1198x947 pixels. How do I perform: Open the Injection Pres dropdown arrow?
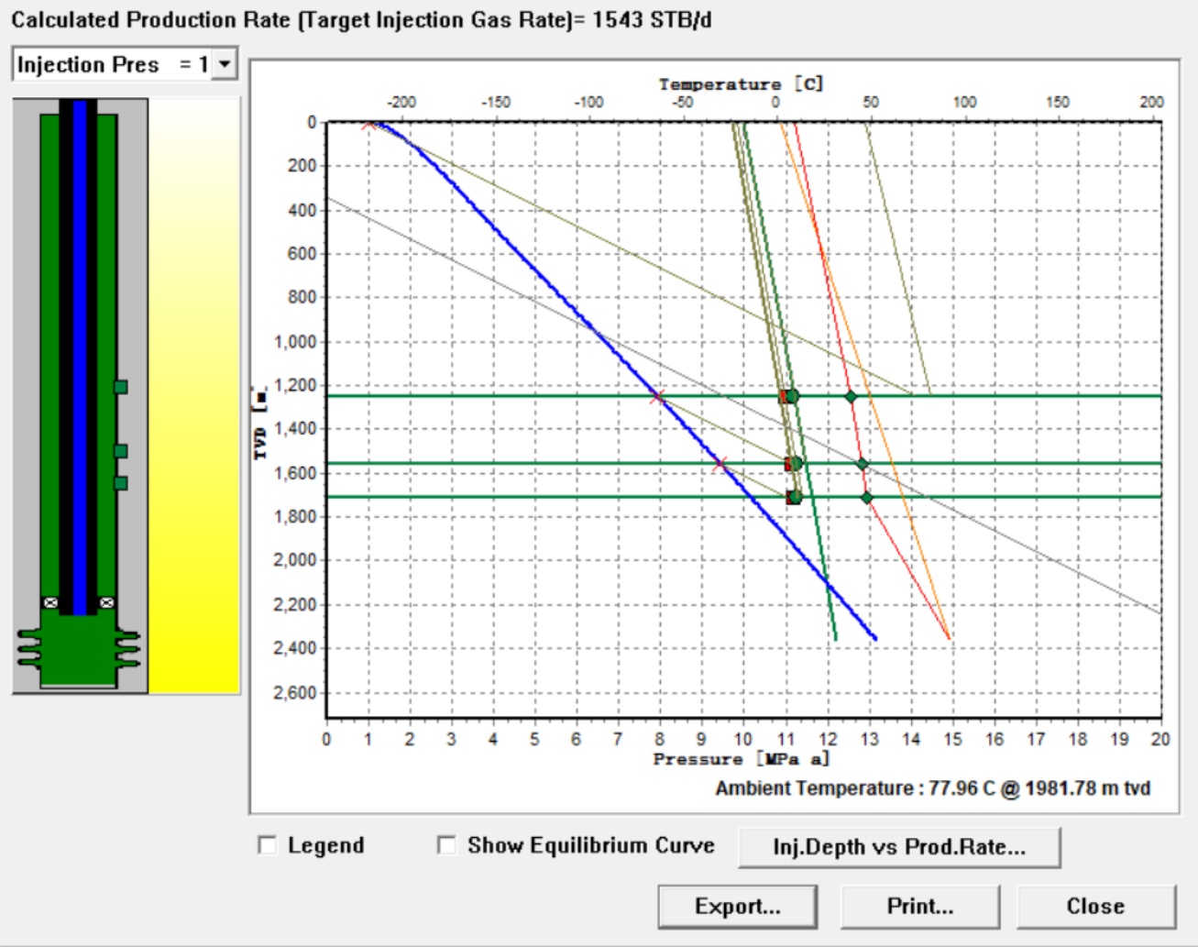pos(225,64)
